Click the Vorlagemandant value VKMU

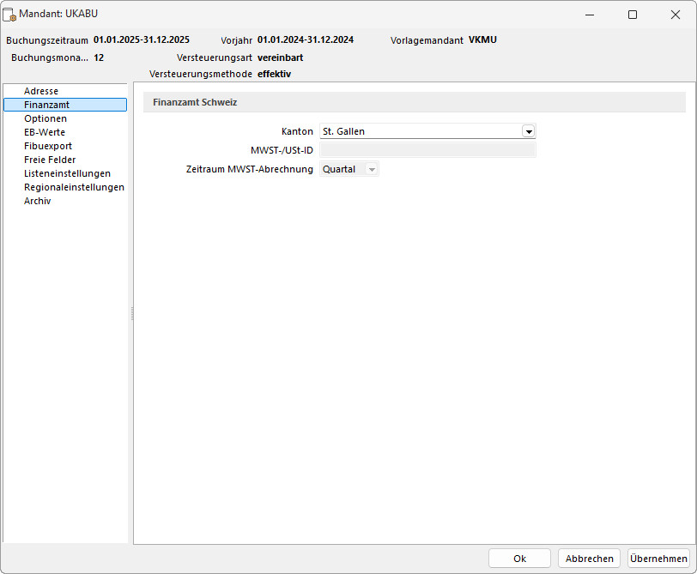click(482, 39)
